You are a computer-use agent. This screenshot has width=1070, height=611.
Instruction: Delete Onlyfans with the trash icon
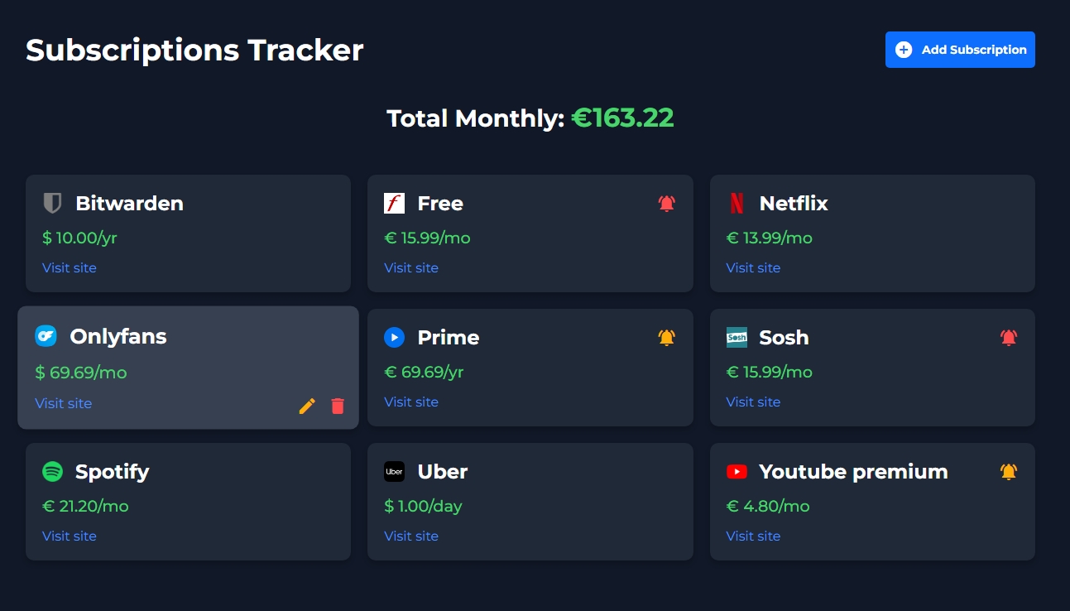click(338, 406)
